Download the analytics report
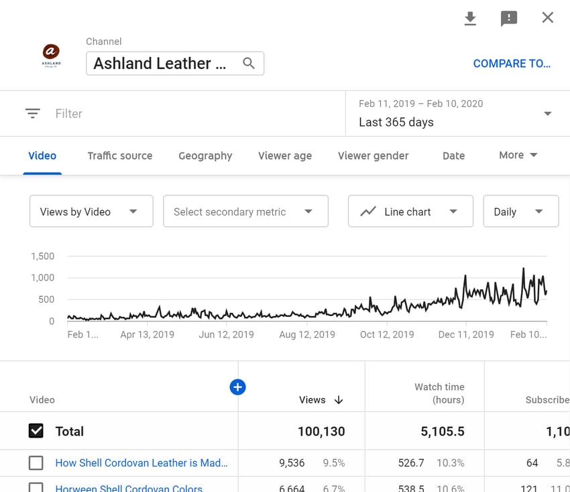 click(470, 18)
